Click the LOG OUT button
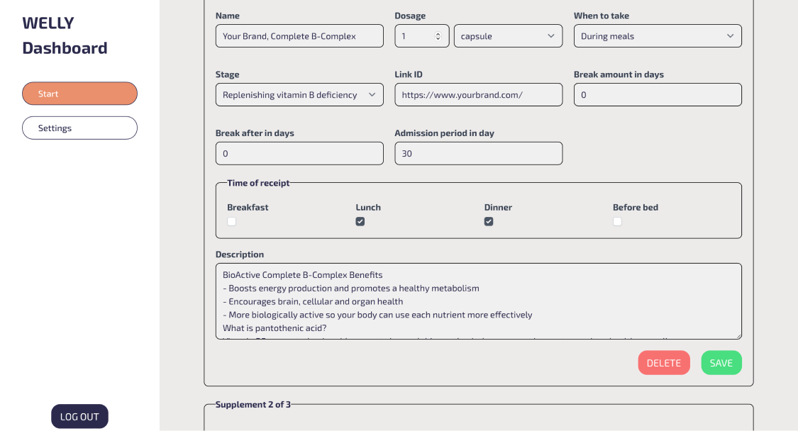 click(x=79, y=417)
